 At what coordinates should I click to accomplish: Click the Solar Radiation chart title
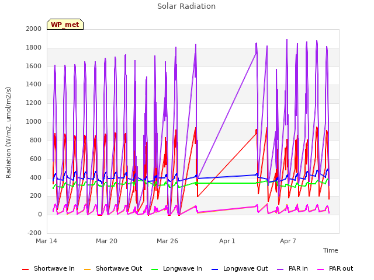(186, 6)
